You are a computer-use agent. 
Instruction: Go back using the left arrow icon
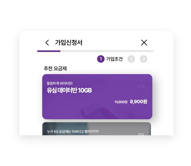click(47, 42)
